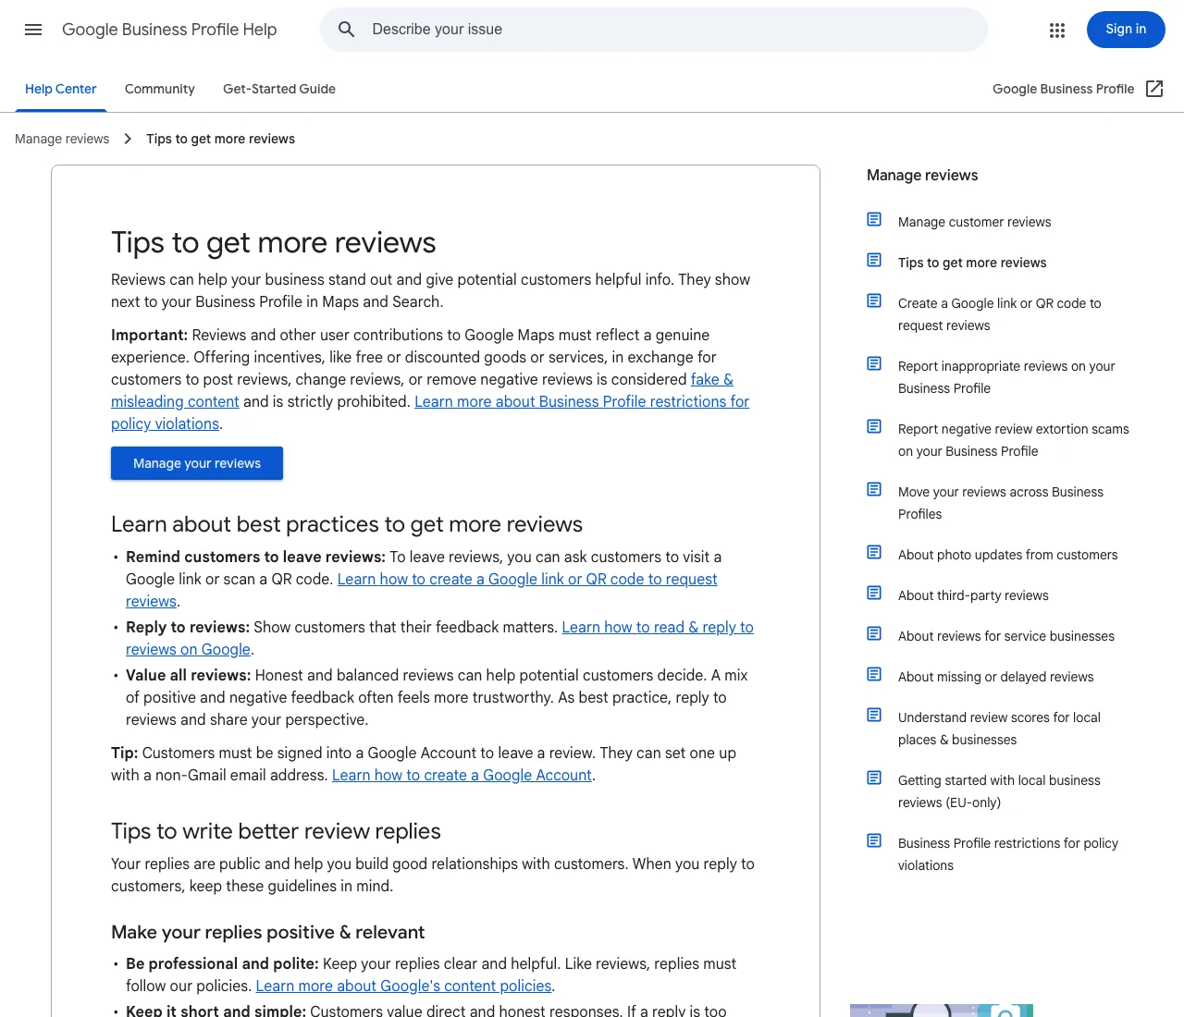The image size is (1184, 1017).
Task: Click the Manage your reviews button
Action: 197,463
